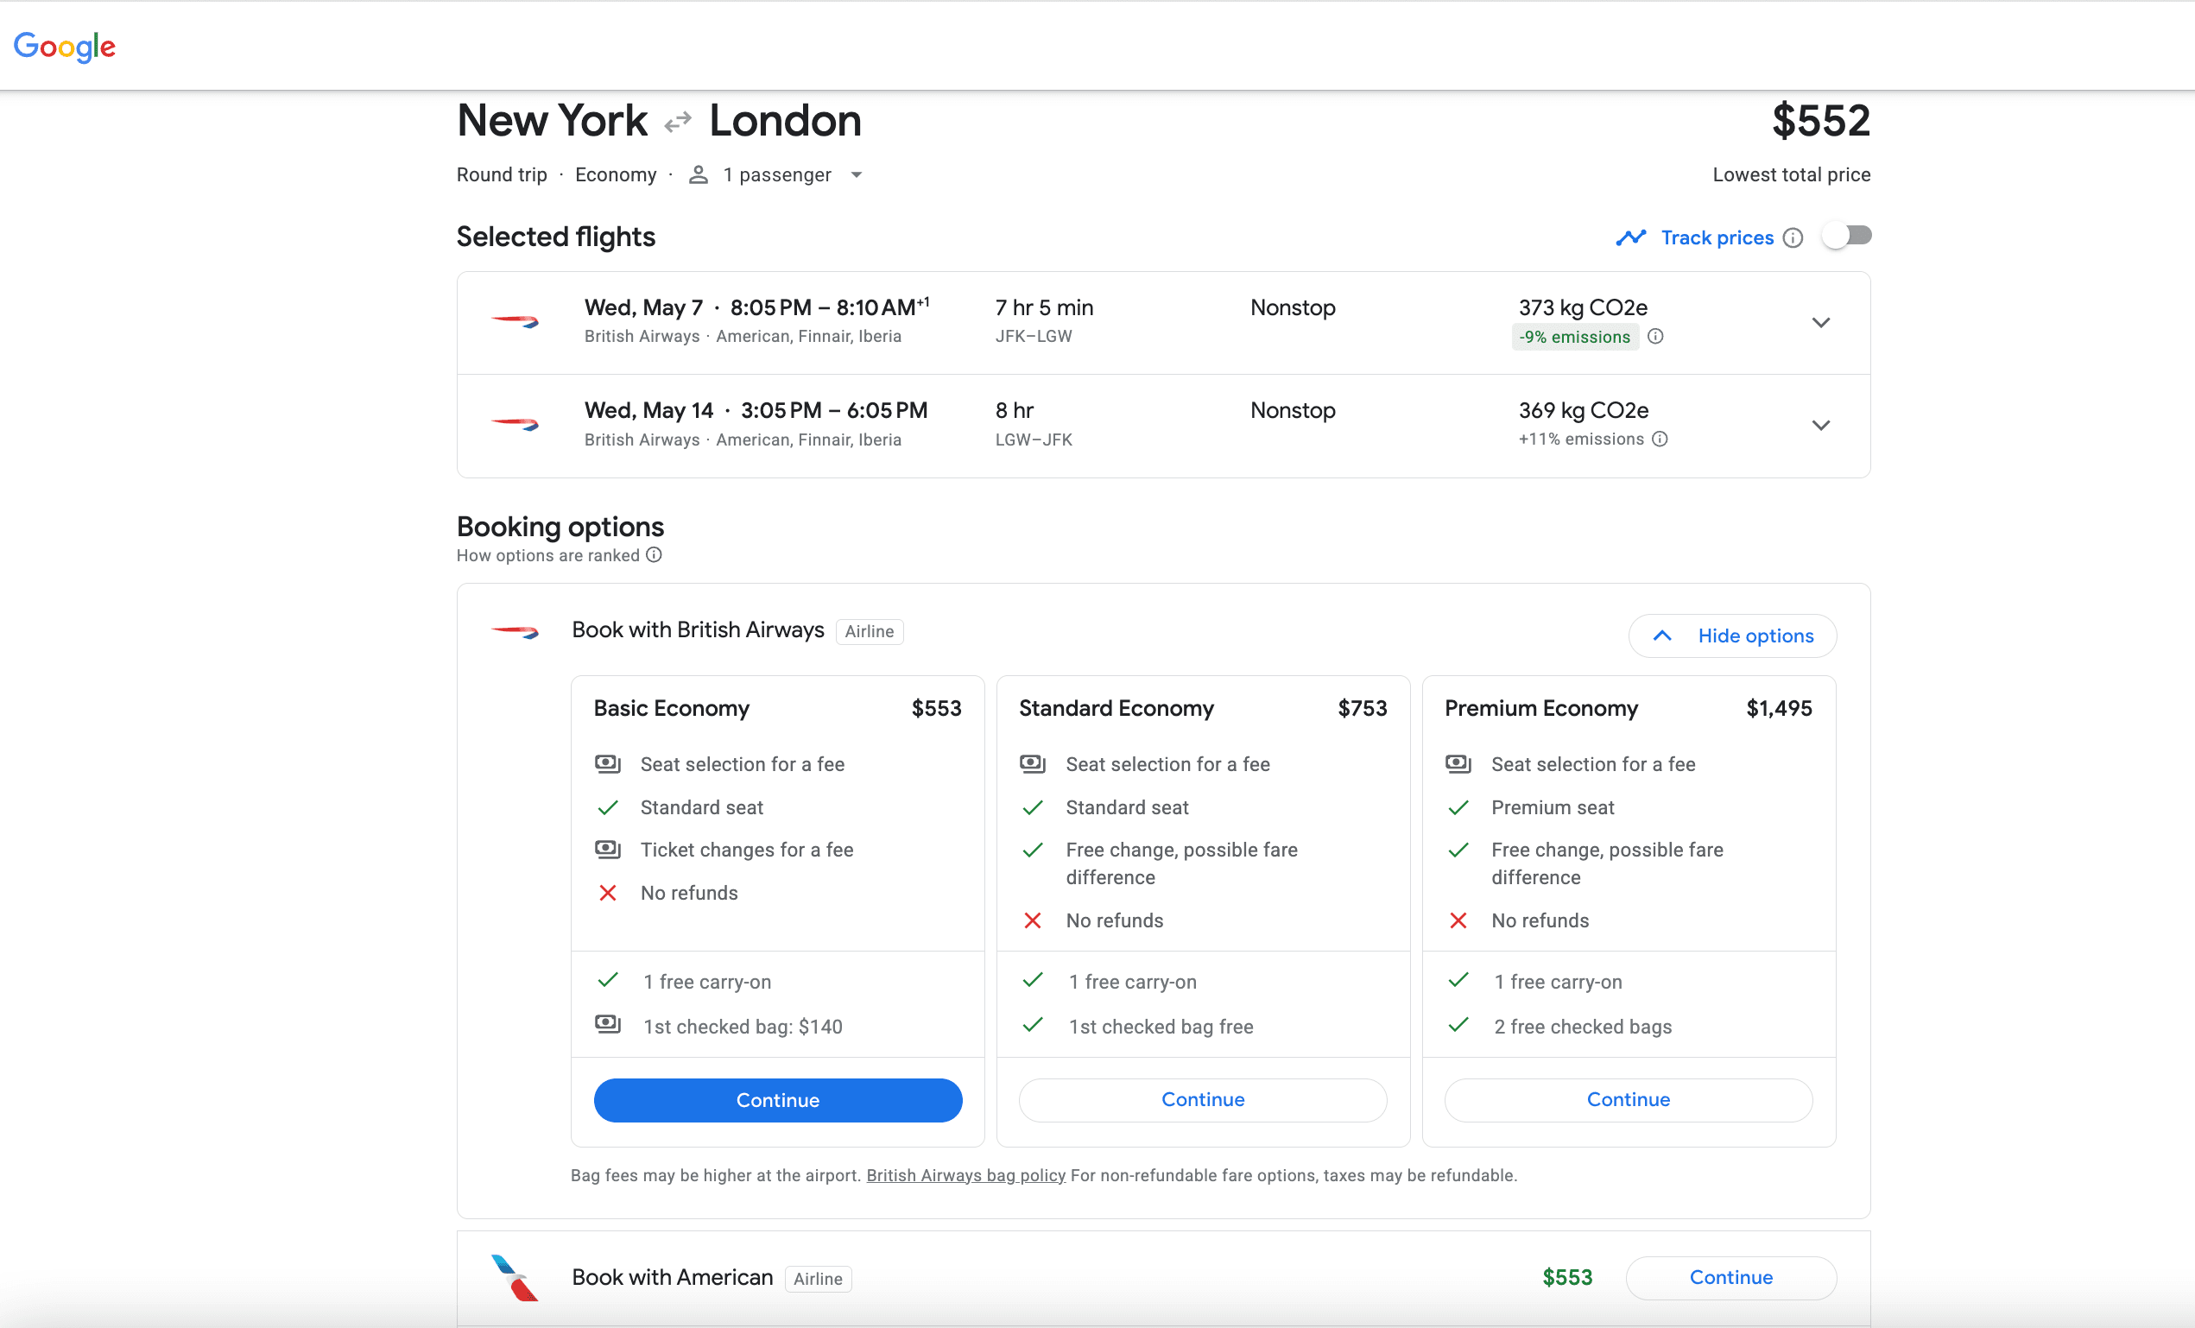
Task: Open the 1 passenger dropdown arrow
Action: pos(856,174)
